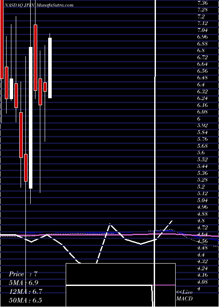Click the 4.96 y-axis tick label
Screen dimensions: 219x307
click(x=202, y=207)
